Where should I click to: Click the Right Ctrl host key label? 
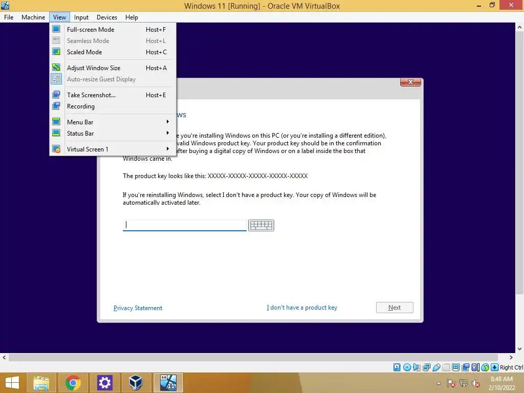(512, 367)
